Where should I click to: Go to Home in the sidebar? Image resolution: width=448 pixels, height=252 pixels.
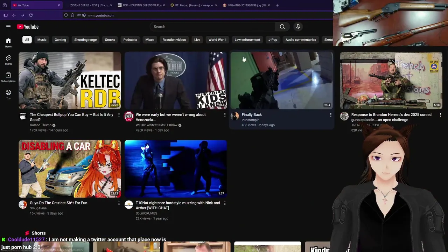[x=8, y=43]
